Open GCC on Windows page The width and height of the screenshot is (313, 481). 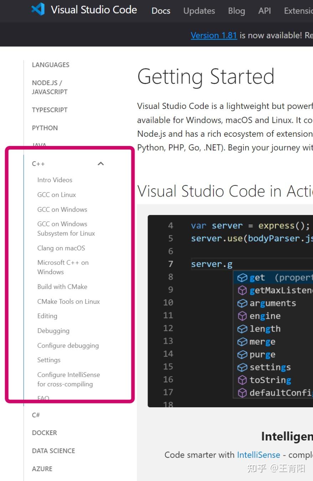click(x=62, y=209)
